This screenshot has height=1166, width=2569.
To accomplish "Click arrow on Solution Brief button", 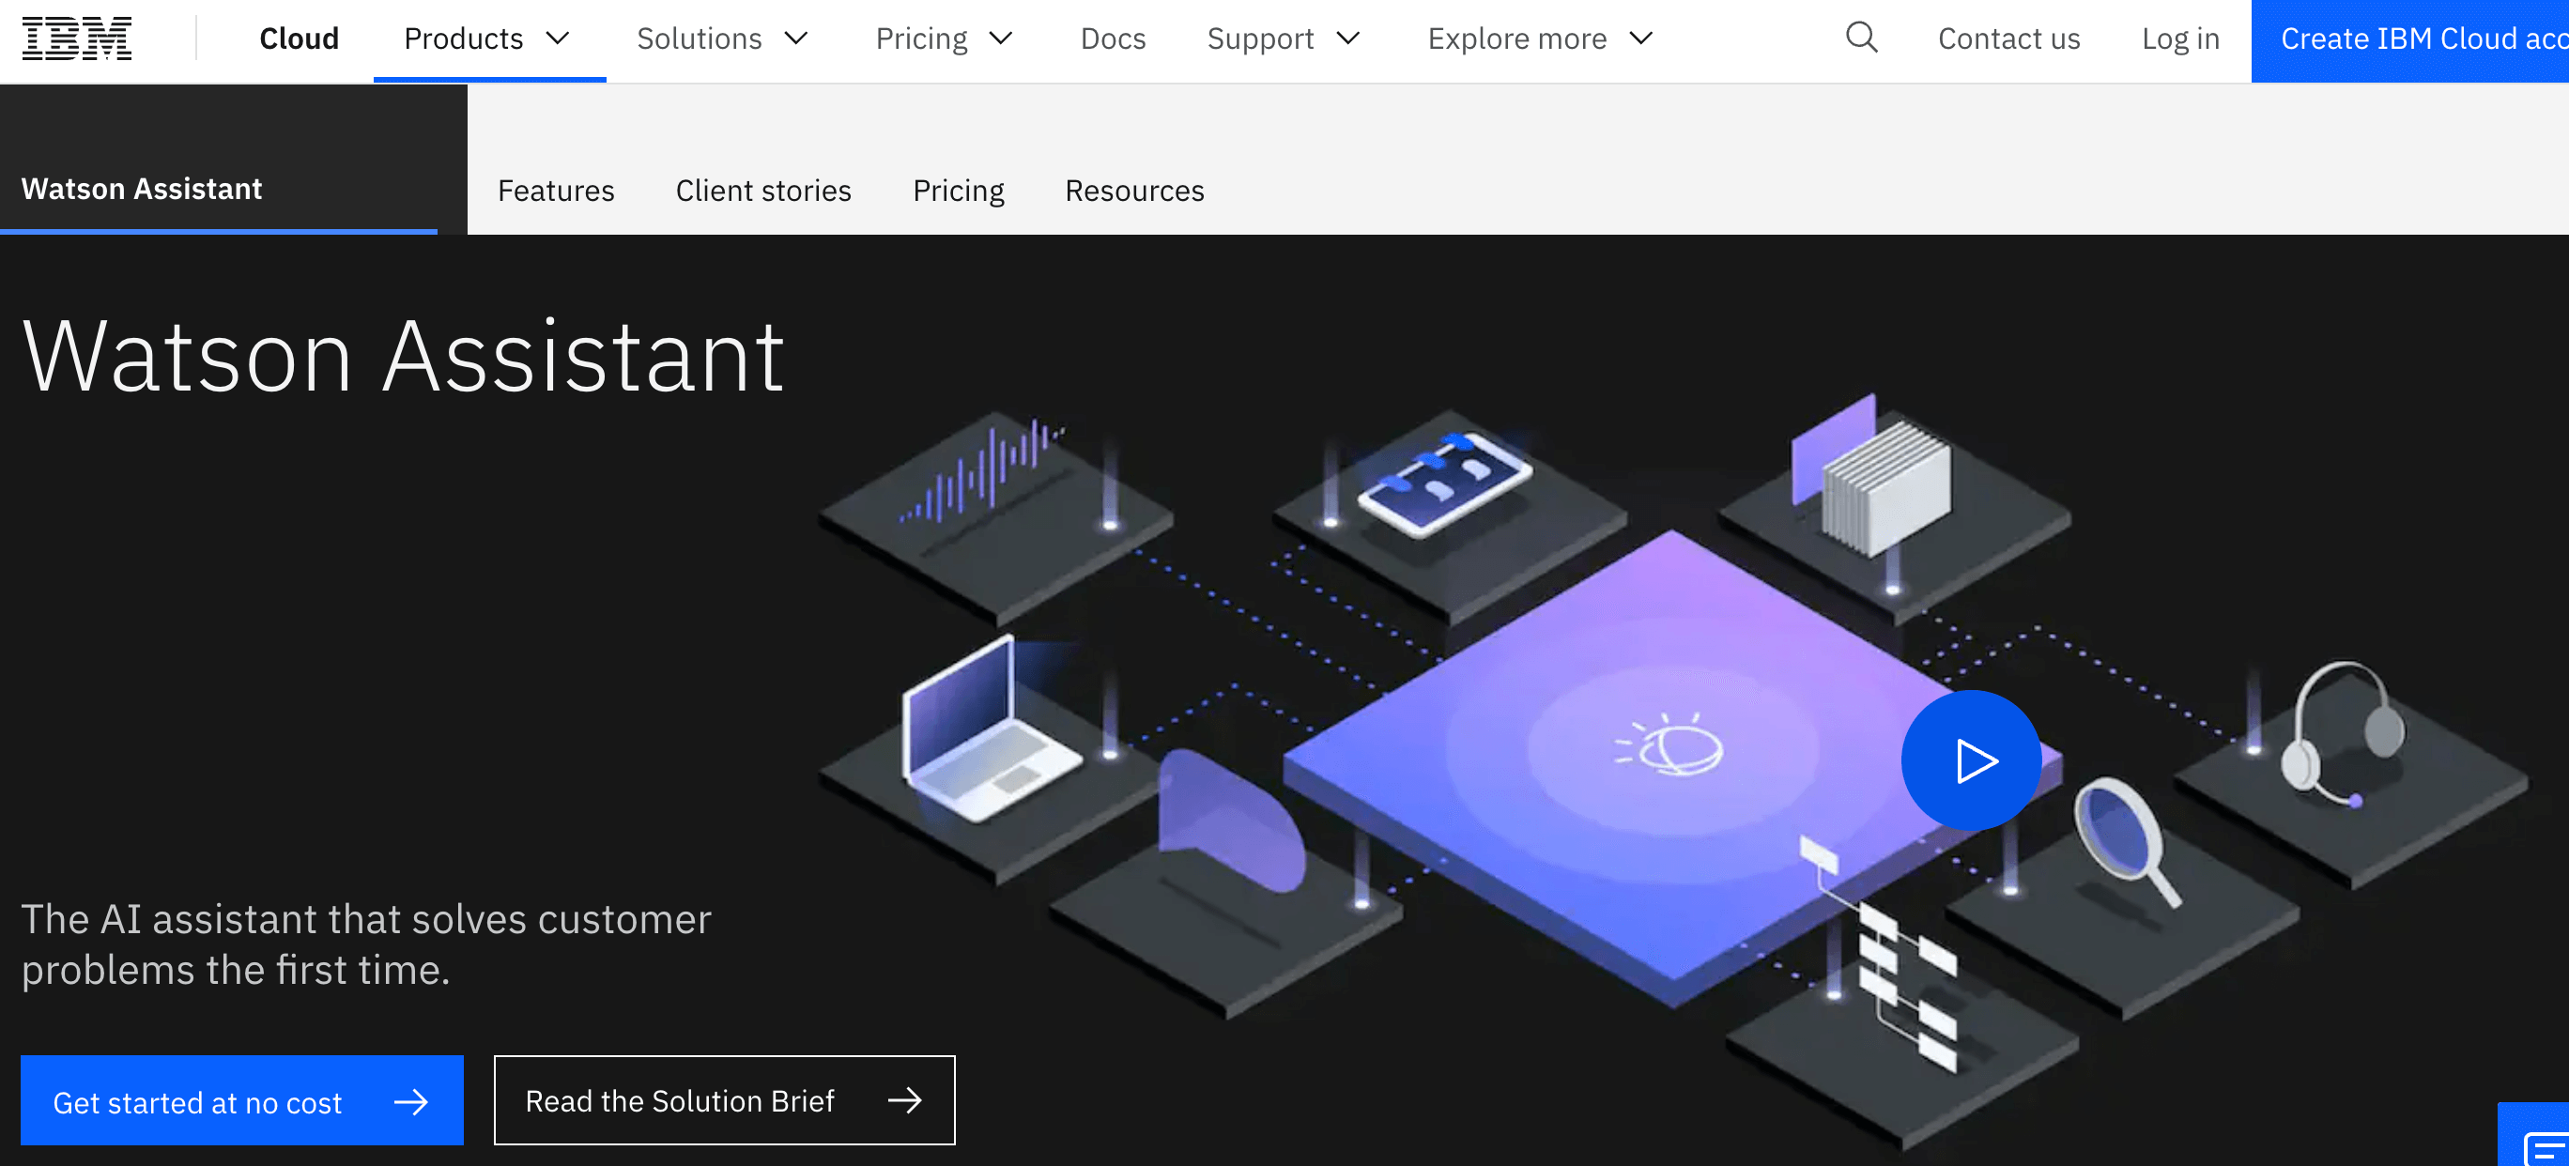I will (904, 1100).
